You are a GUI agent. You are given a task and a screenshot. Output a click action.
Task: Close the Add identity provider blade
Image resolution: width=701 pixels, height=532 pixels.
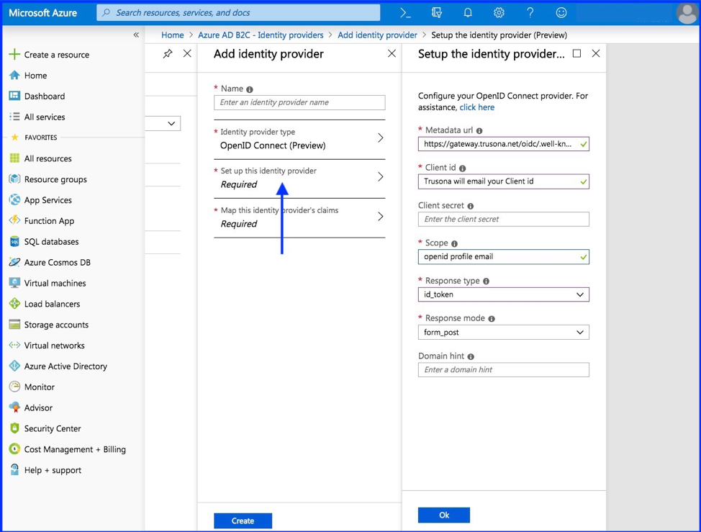pos(392,54)
